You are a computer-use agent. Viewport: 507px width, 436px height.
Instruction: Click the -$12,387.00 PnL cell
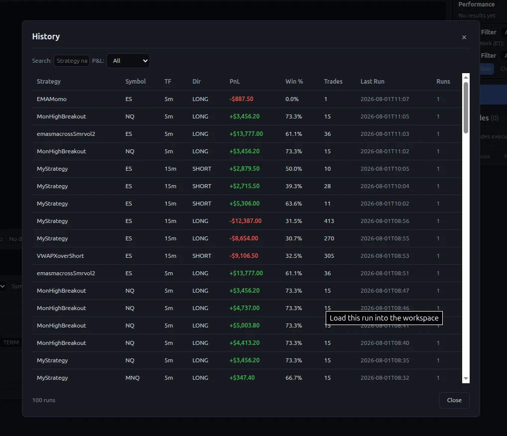click(246, 221)
